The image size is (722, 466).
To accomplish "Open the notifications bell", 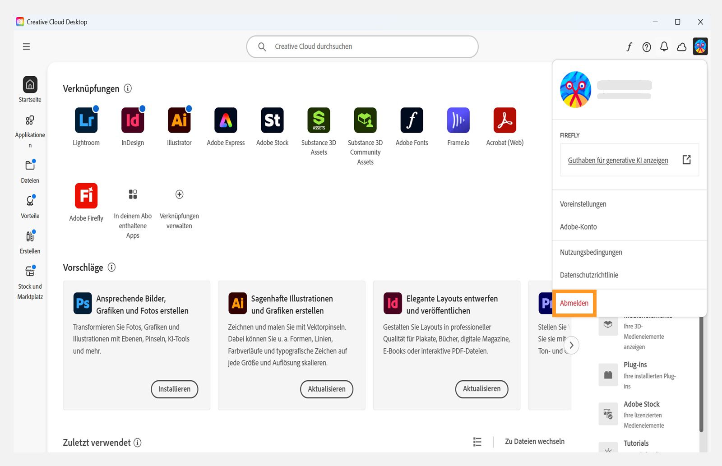I will (x=664, y=46).
